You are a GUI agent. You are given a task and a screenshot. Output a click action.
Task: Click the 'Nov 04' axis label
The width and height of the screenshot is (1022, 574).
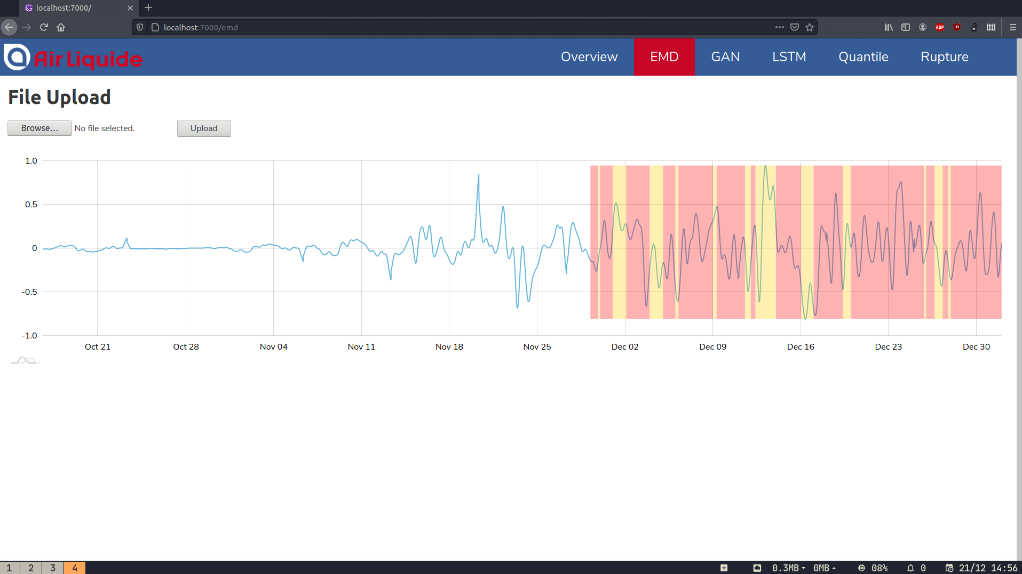tap(274, 346)
